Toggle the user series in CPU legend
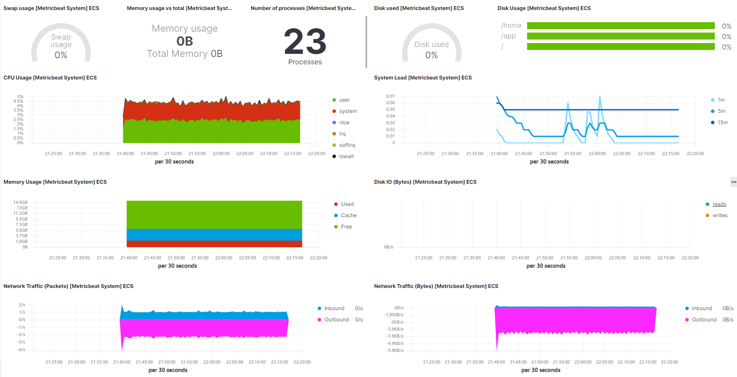This screenshot has width=737, height=377. 341,100
